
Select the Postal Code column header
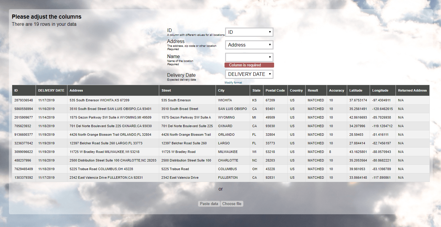tap(275, 90)
